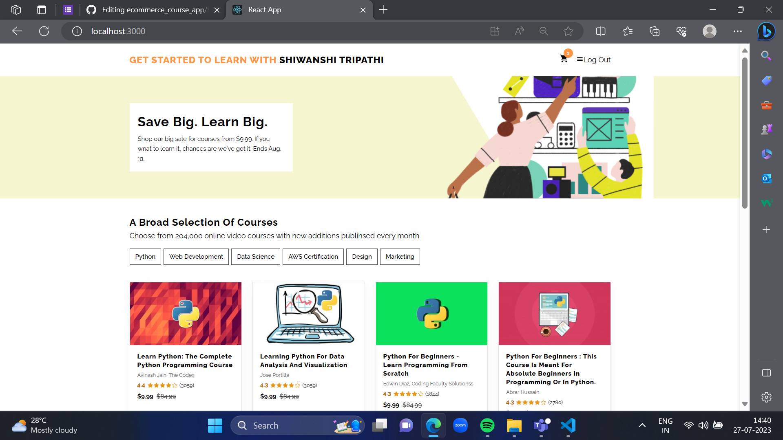This screenshot has width=783, height=440.
Task: Open Bing Copilot sidebar
Action: (x=766, y=31)
